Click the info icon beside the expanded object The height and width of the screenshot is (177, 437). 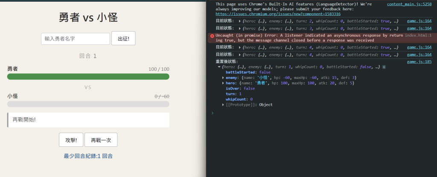click(x=384, y=67)
